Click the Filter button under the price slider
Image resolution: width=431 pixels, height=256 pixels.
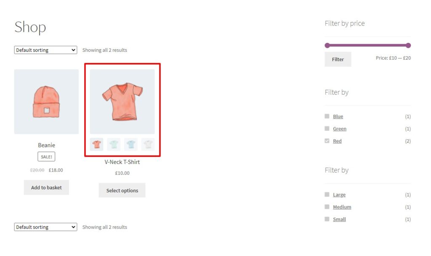pos(338,59)
